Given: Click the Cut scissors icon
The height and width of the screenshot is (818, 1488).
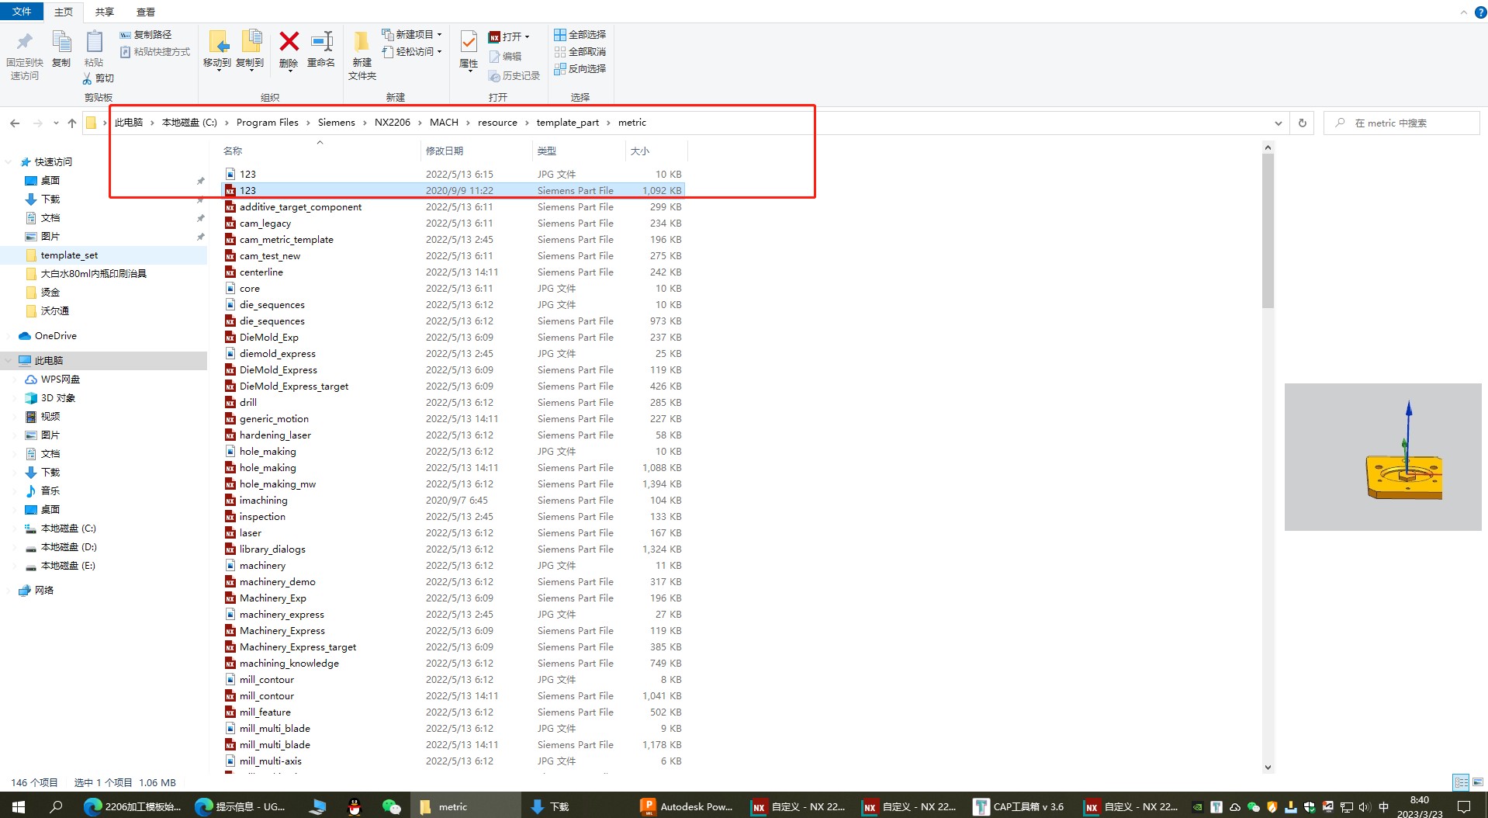Looking at the screenshot, I should coord(87,78).
